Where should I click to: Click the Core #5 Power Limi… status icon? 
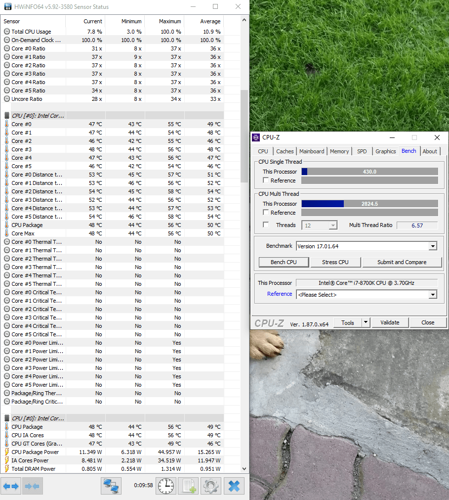[7, 385]
